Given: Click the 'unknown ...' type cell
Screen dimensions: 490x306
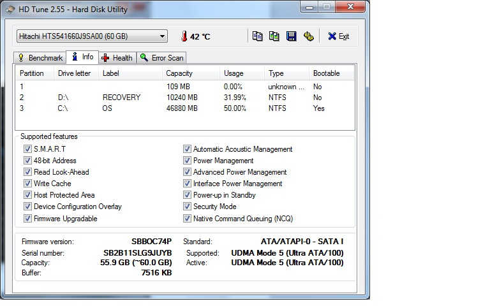Looking at the screenshot, I should (286, 87).
